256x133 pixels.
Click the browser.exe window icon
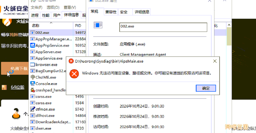[x=33, y=64]
